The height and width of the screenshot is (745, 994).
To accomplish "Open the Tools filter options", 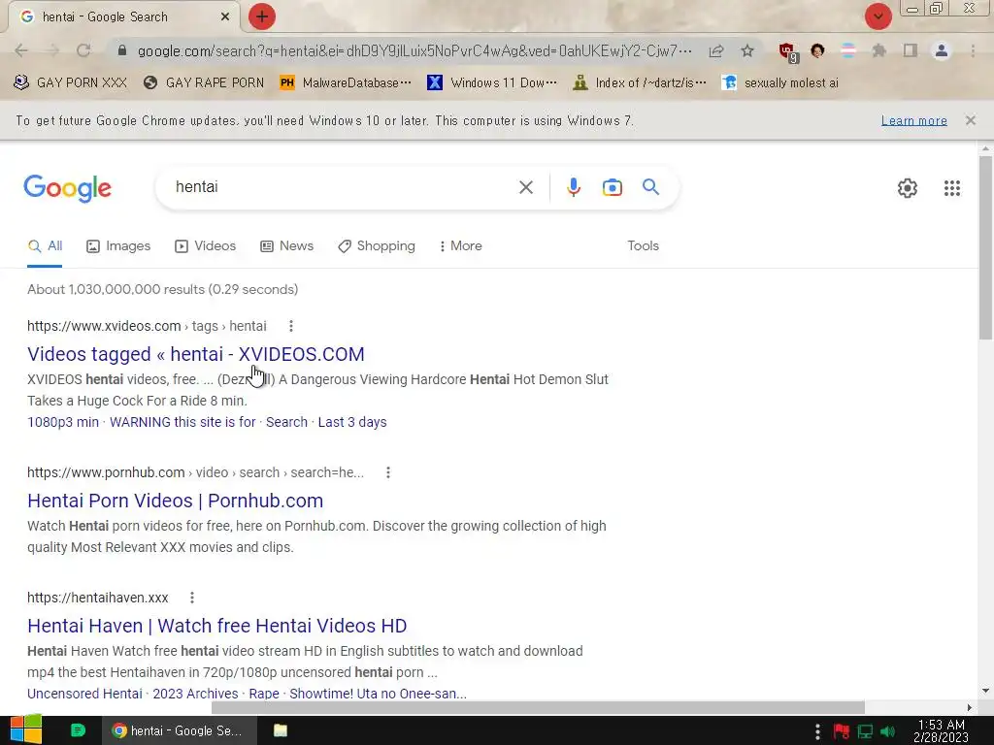I will point(643,245).
